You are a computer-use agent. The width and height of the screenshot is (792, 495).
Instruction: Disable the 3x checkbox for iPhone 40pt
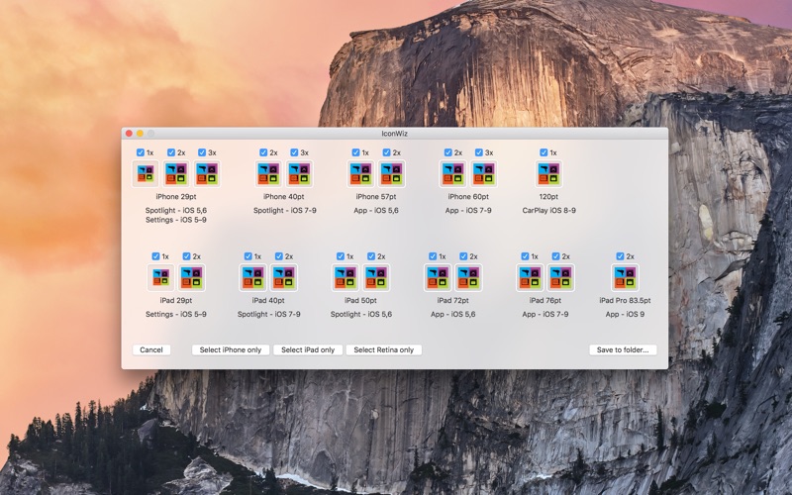coord(294,152)
